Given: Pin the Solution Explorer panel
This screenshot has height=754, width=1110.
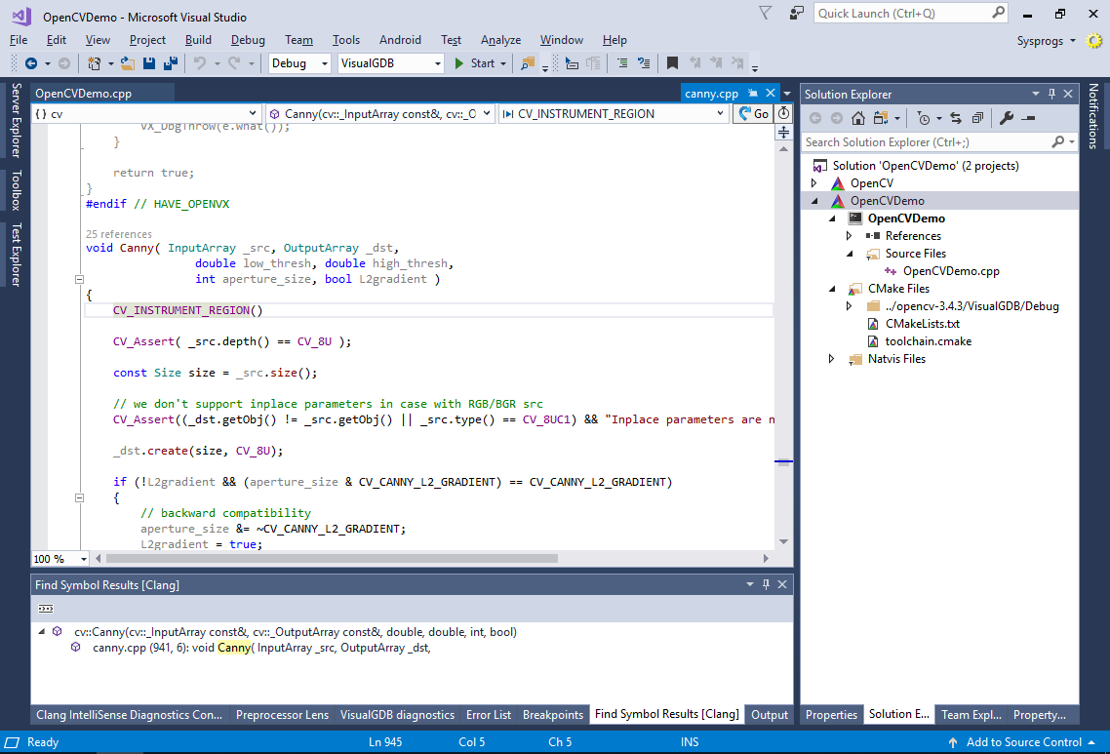Looking at the screenshot, I should (1051, 94).
